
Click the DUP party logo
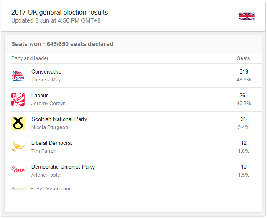pos(18,170)
